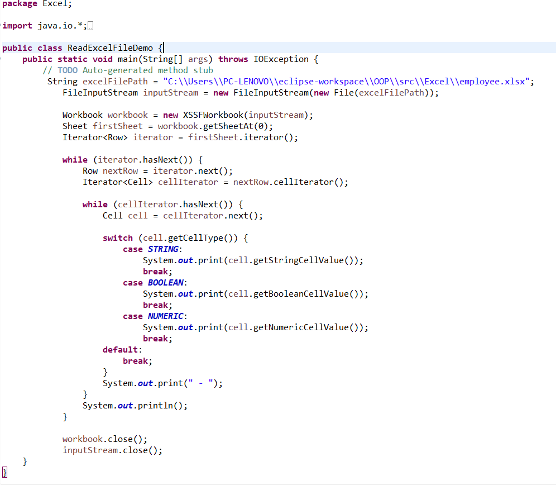Click 'firstSheet.iterator()' call
Image resolution: width=556 pixels, height=485 pixels.
(241, 137)
